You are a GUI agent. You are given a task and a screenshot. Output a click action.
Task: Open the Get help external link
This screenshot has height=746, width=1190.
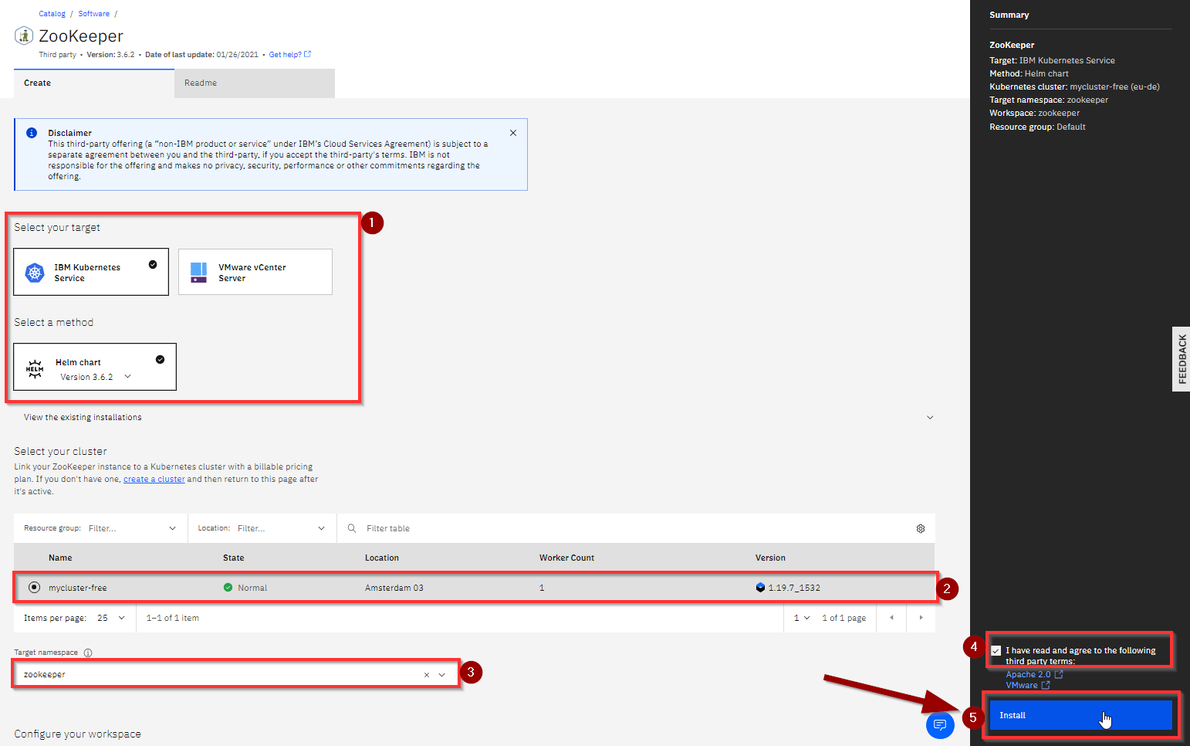pos(290,55)
